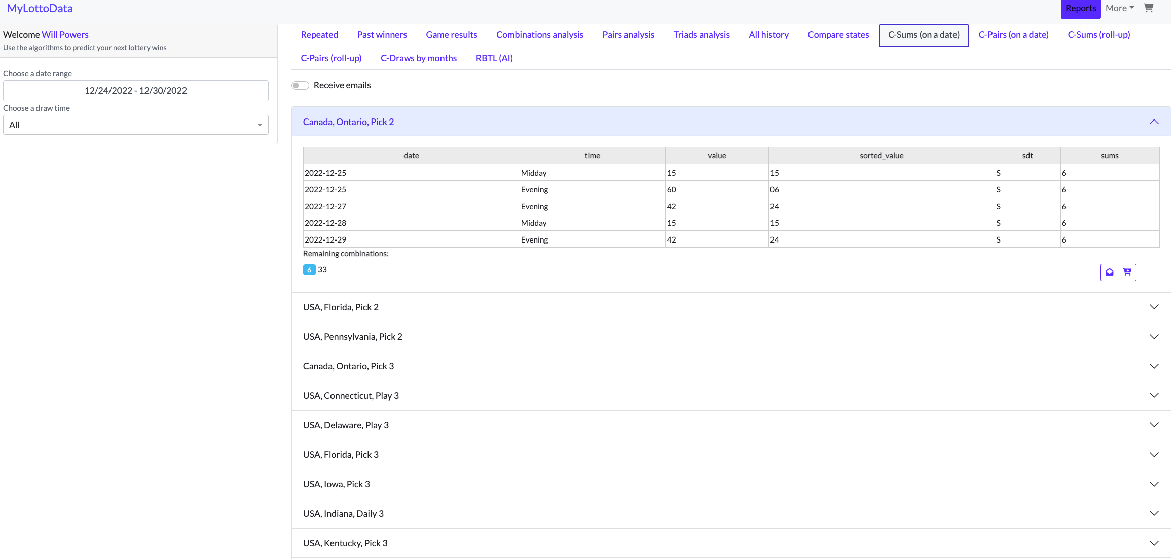The width and height of the screenshot is (1176, 559).
Task: Expand Canada, Ontario, Pick 3 section
Action: (x=731, y=366)
